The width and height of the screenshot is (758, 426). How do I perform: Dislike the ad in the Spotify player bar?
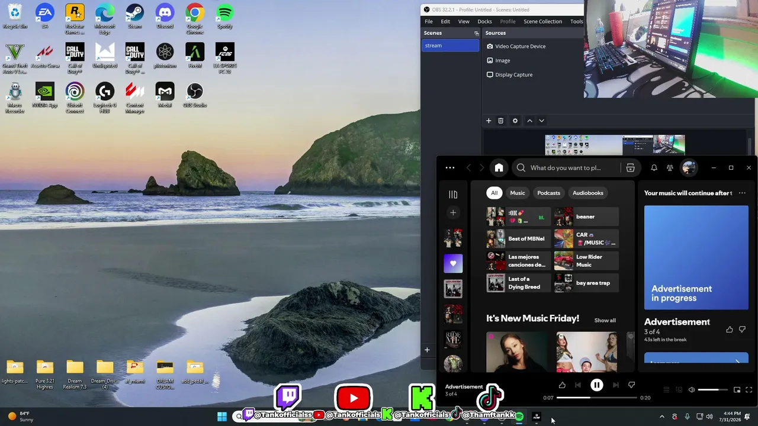pyautogui.click(x=632, y=385)
